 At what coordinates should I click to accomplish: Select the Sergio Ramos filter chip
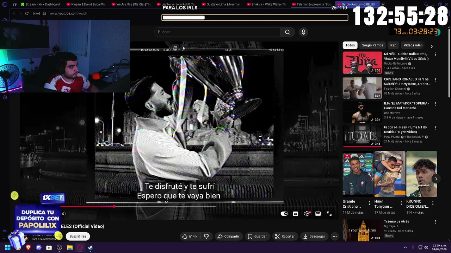(x=372, y=45)
